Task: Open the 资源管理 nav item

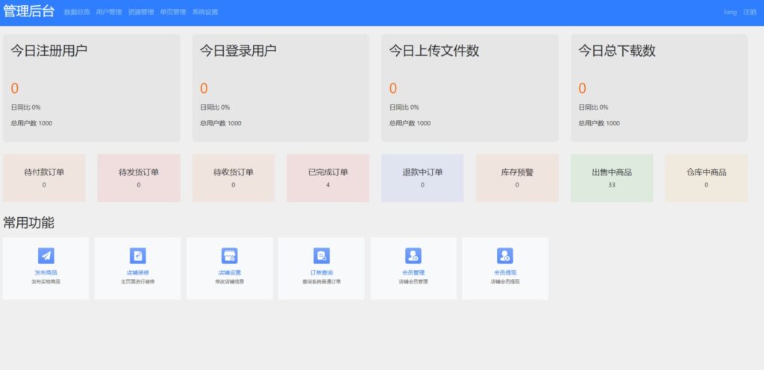Action: coord(141,12)
